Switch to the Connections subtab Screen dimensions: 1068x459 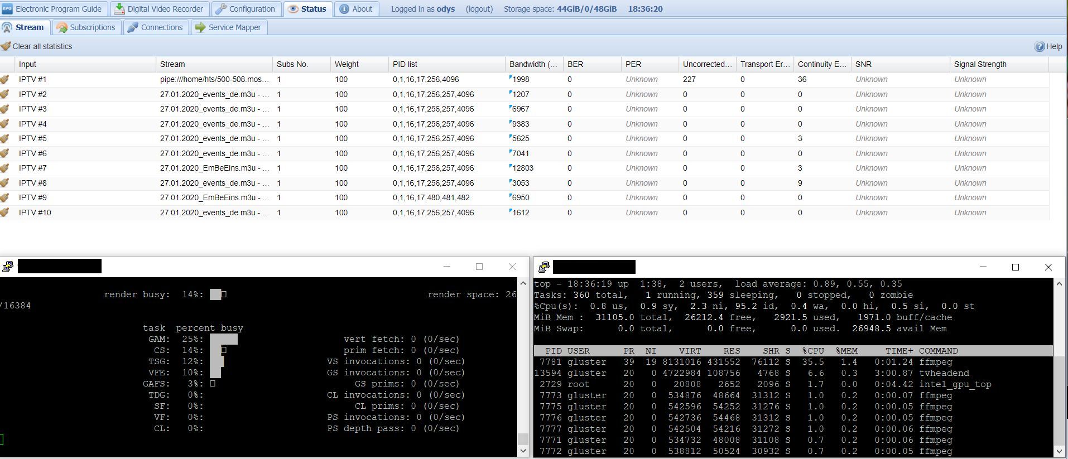(156, 27)
